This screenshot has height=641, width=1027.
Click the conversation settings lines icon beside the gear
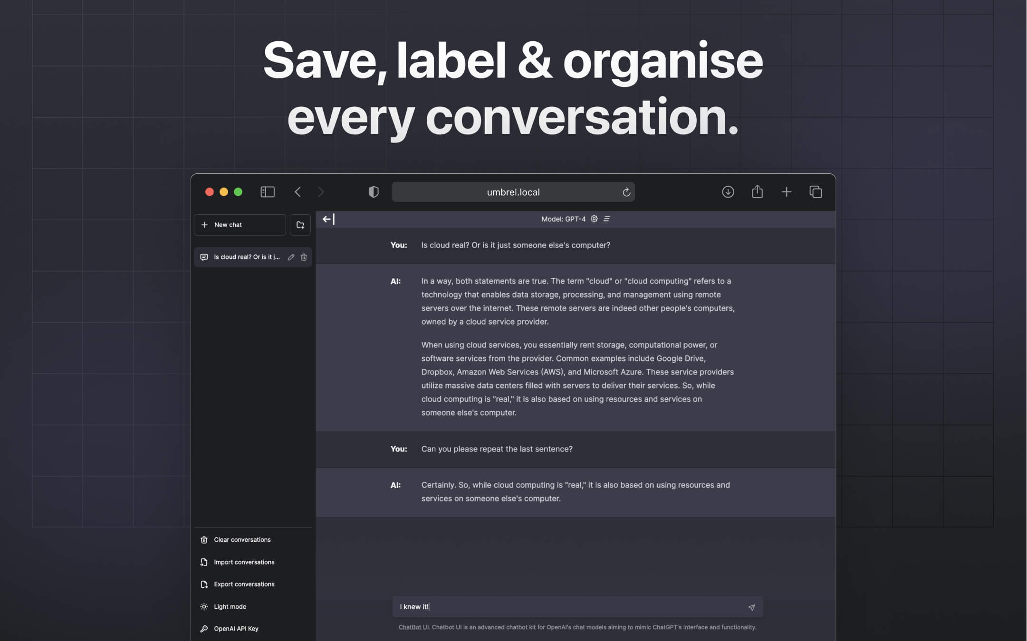607,218
